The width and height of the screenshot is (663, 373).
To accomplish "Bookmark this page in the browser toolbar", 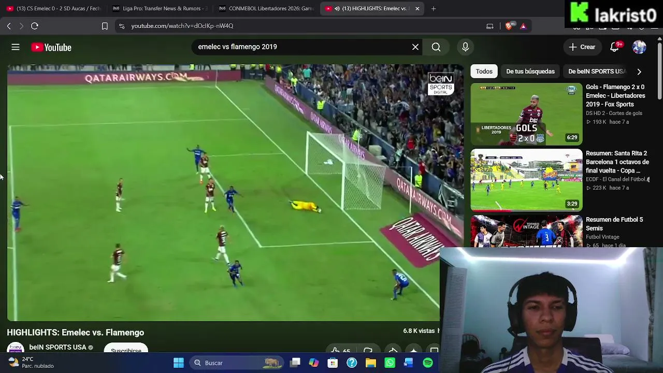I will click(105, 26).
